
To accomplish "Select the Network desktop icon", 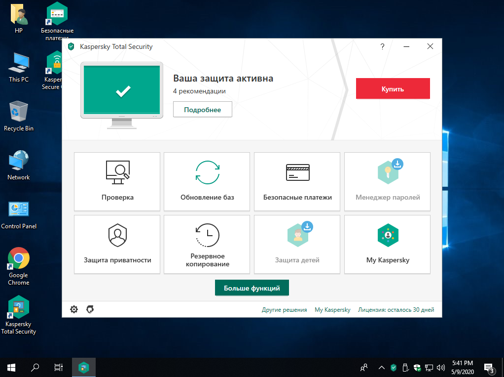I will tap(19, 166).
